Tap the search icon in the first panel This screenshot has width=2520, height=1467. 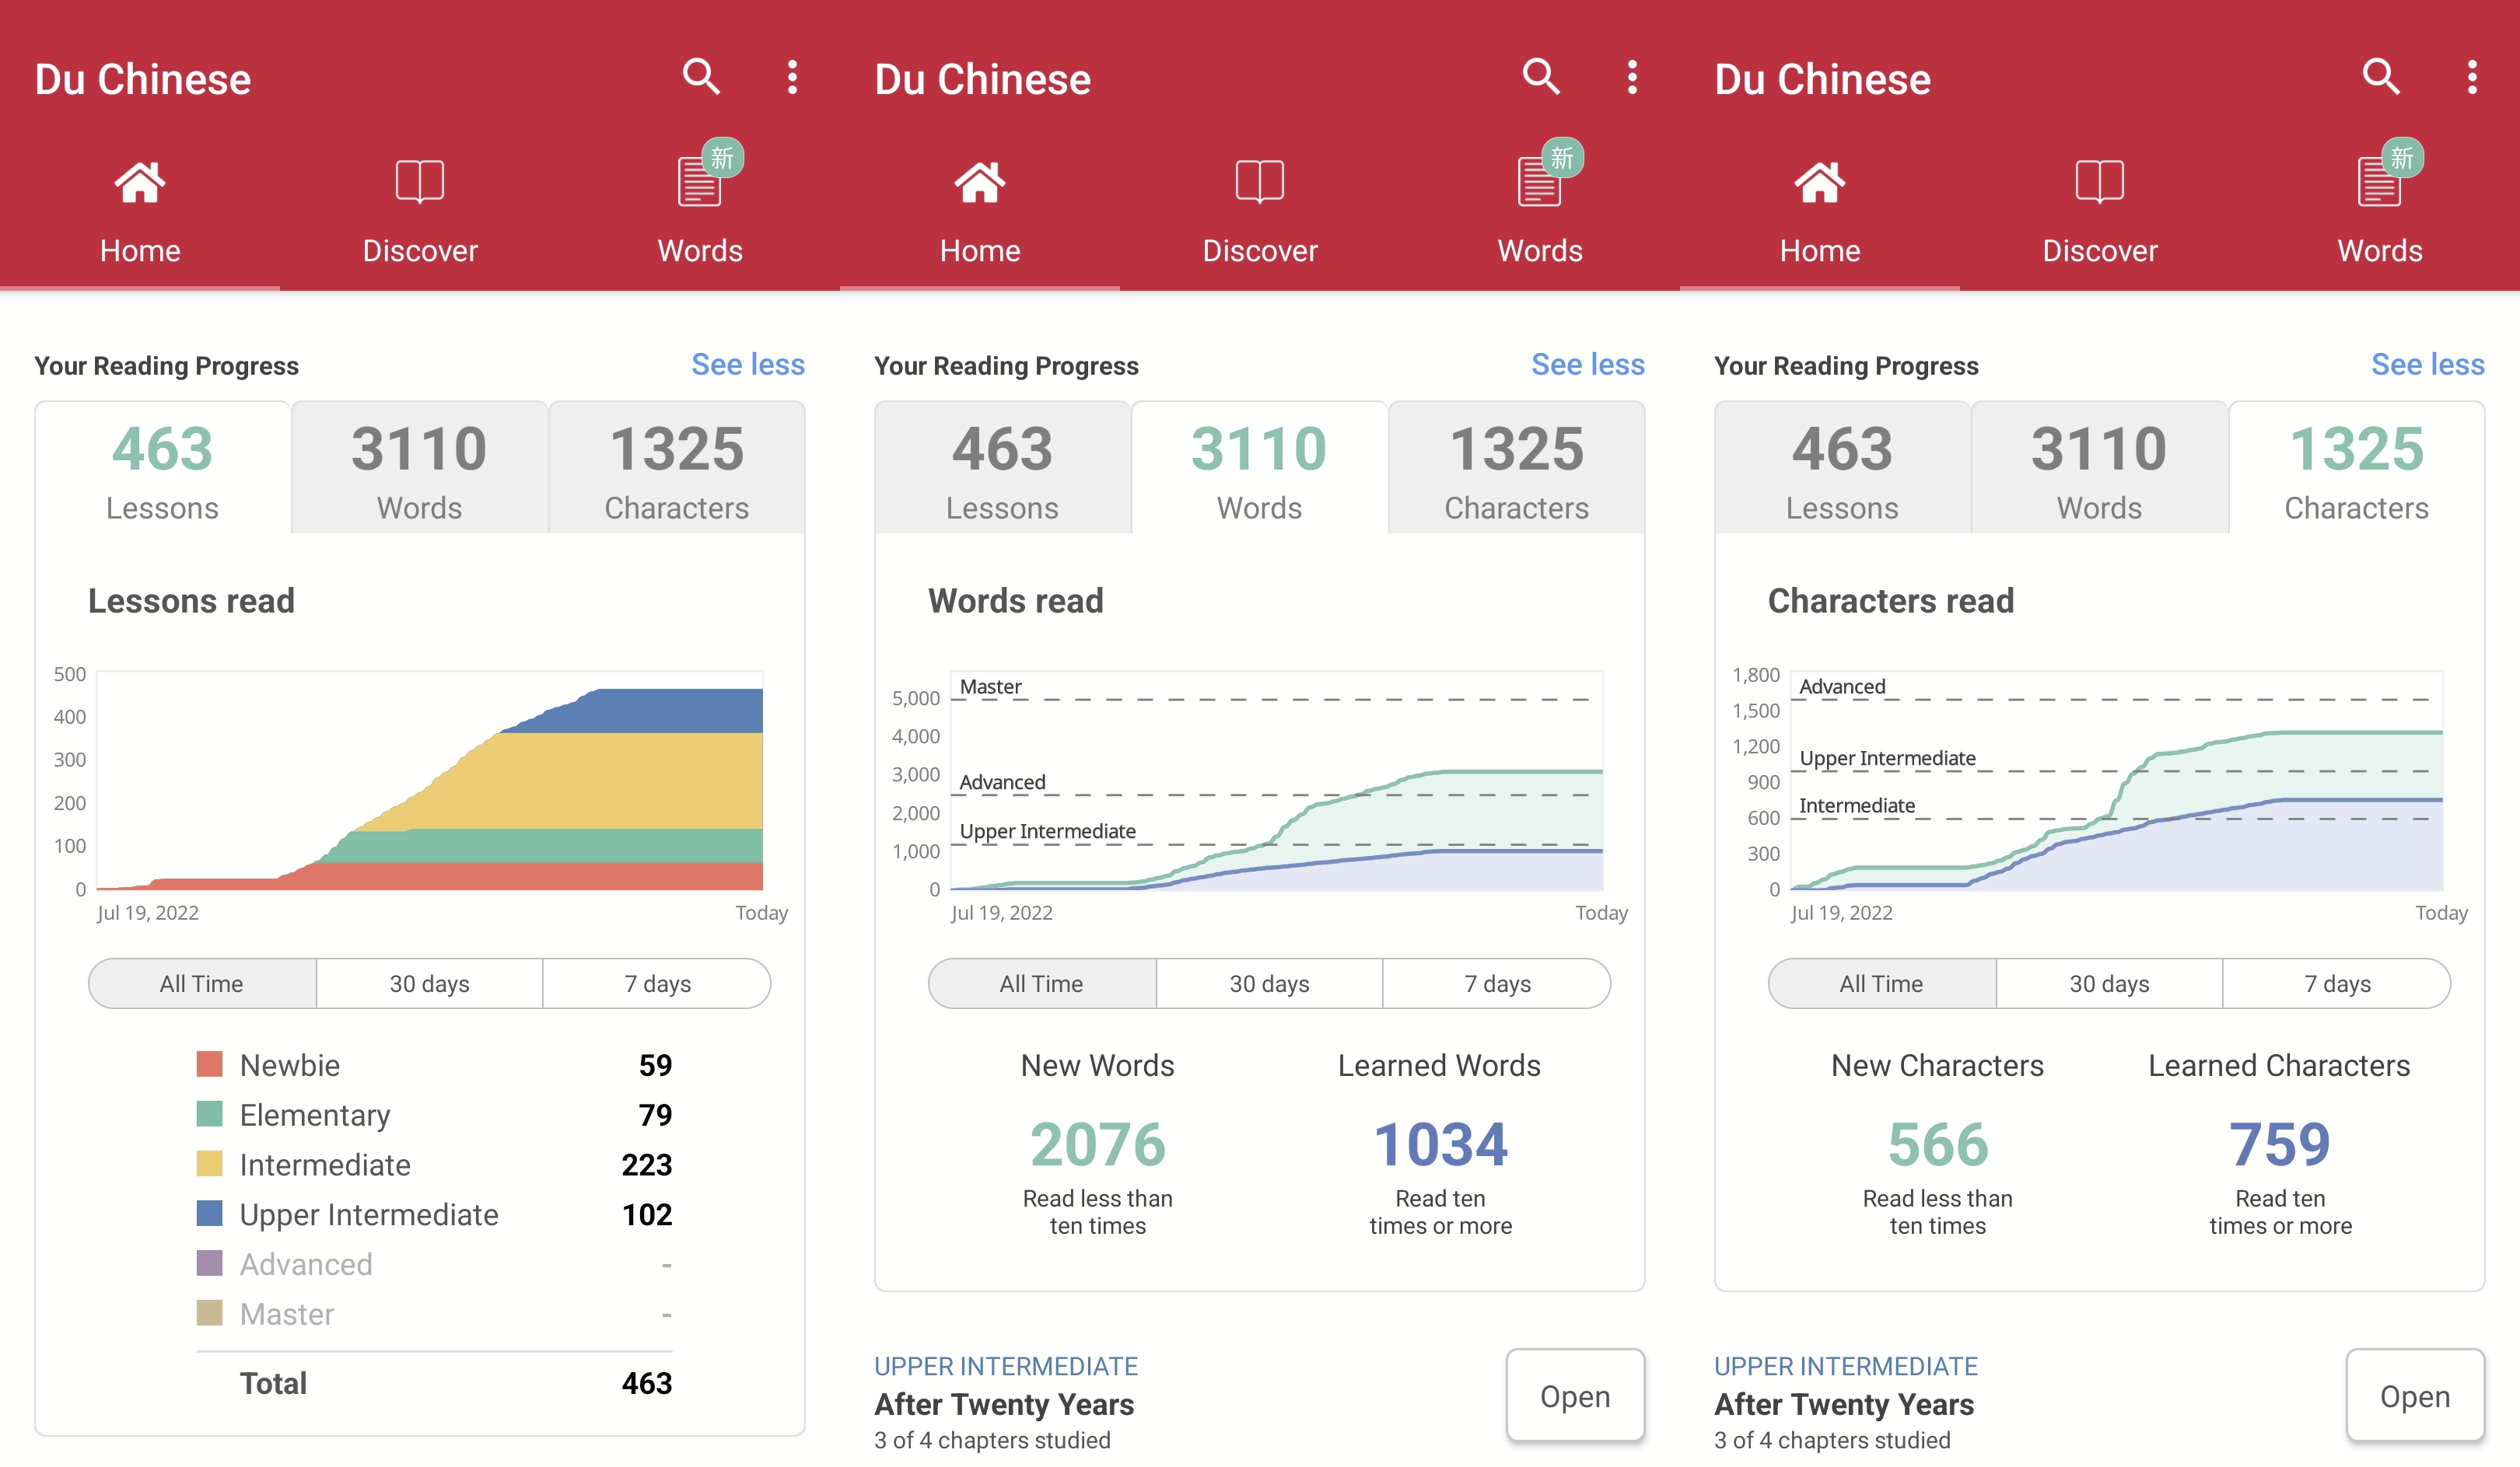point(701,77)
